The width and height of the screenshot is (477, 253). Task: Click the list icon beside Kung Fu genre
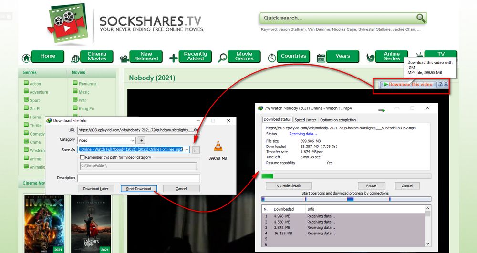click(x=75, y=107)
